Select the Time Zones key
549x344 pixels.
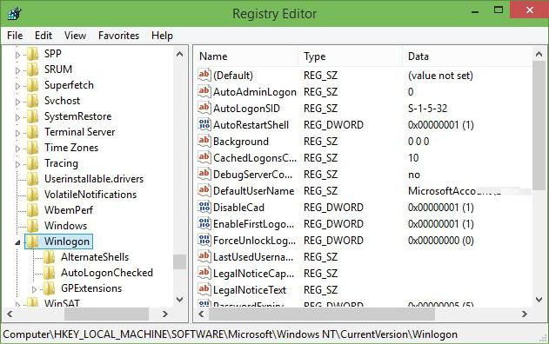click(71, 148)
